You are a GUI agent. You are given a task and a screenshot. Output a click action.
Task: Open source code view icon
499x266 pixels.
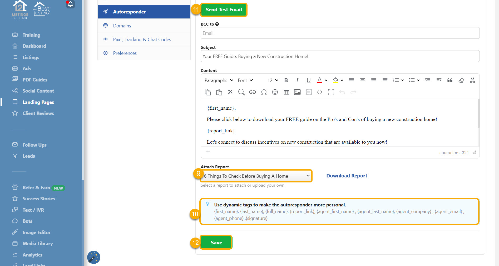tap(320, 92)
